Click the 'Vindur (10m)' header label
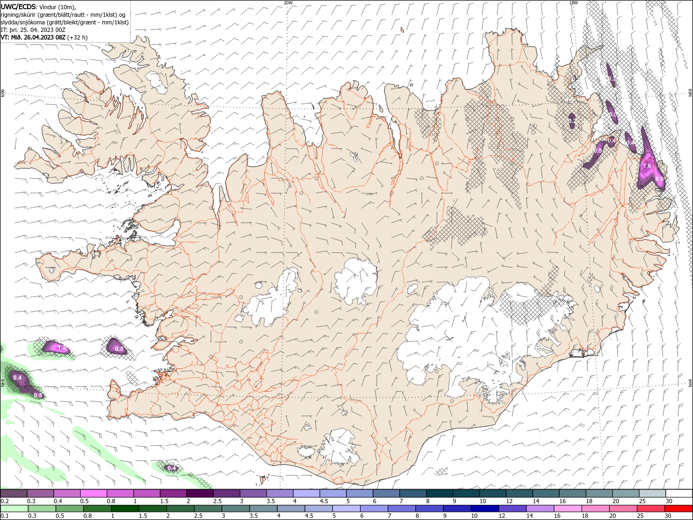The height and width of the screenshot is (520, 693). [58, 6]
